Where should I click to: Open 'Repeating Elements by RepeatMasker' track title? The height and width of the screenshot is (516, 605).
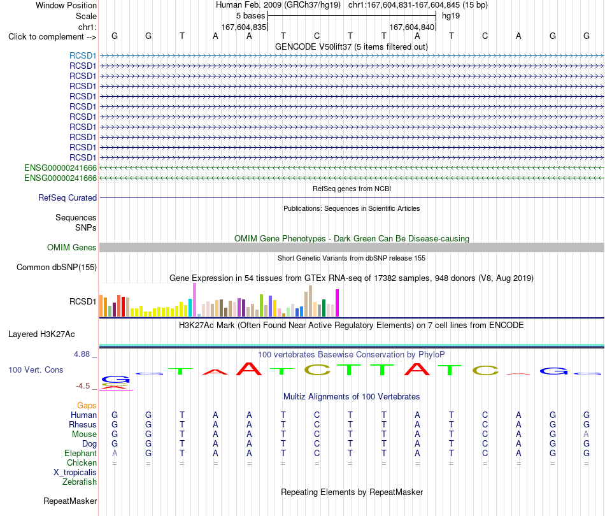tap(352, 492)
